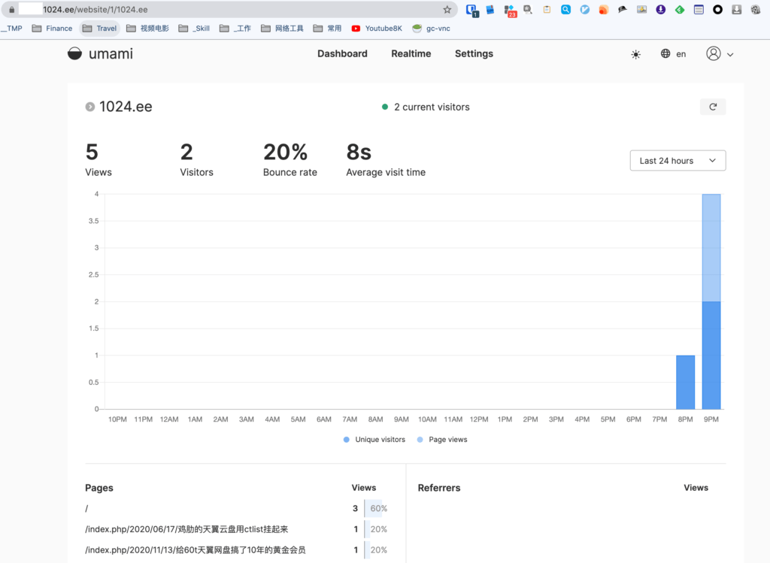Click the black circle ring extension icon
This screenshot has width=770, height=563.
tap(717, 9)
